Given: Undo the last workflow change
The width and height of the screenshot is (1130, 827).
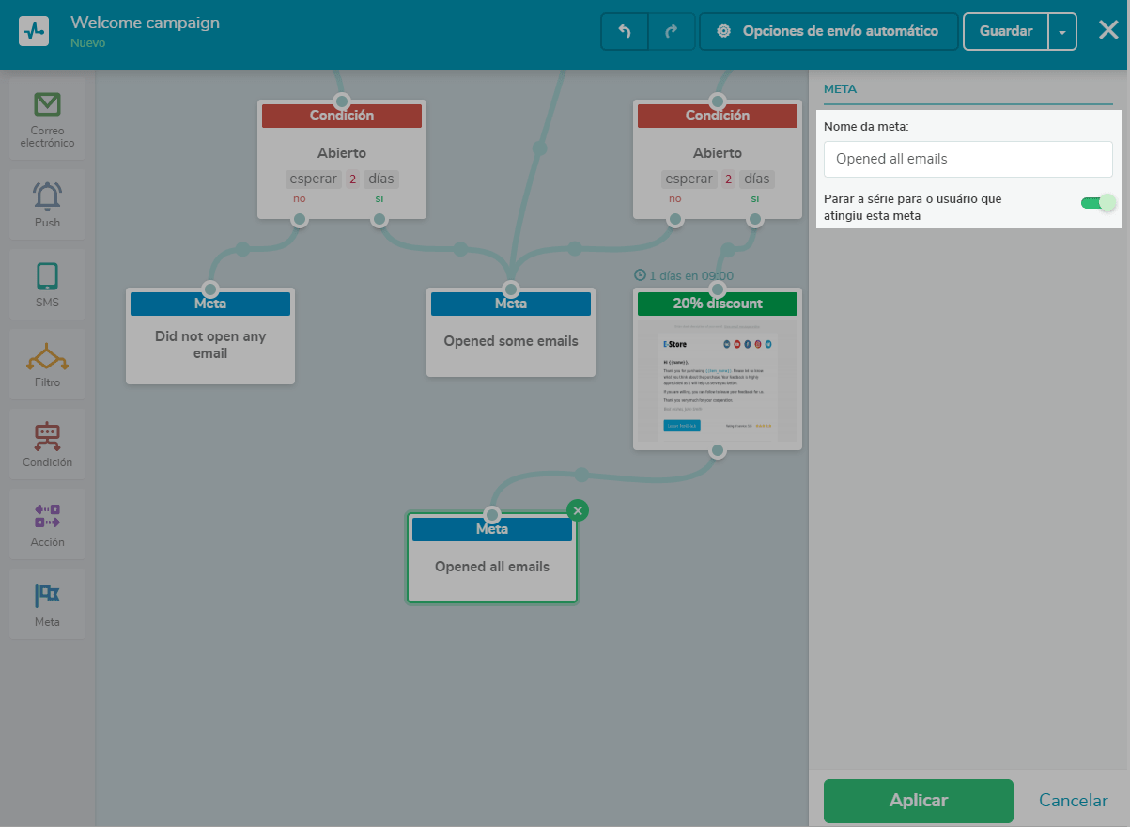Looking at the screenshot, I should click(625, 31).
